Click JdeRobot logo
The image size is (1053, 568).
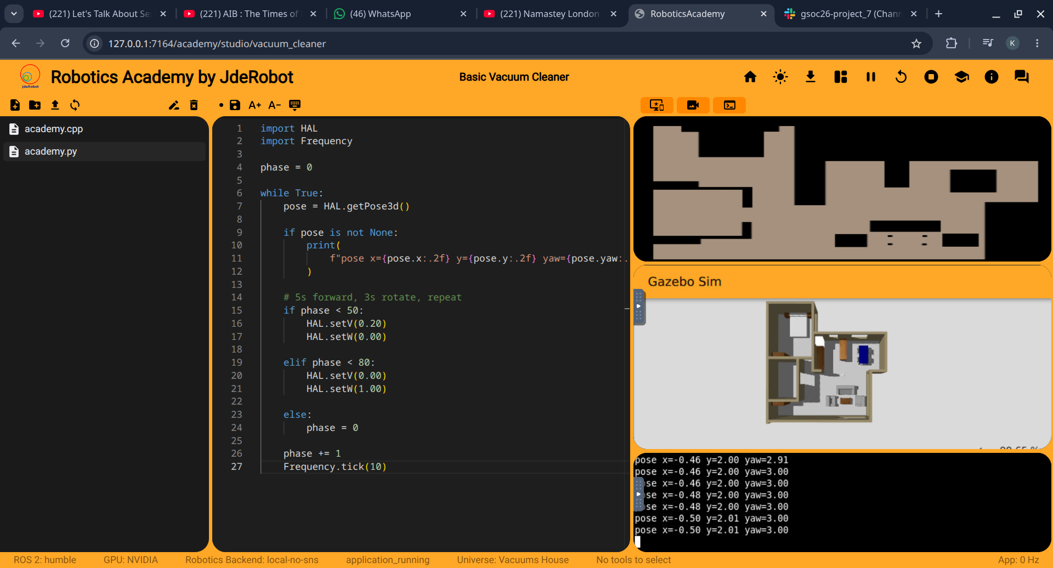30,77
